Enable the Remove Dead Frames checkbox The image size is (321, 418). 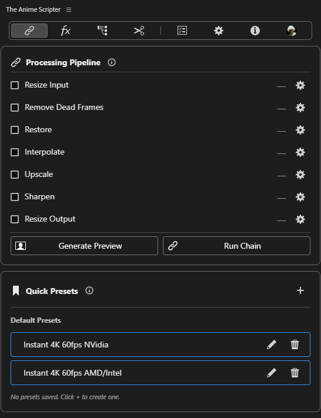[15, 108]
